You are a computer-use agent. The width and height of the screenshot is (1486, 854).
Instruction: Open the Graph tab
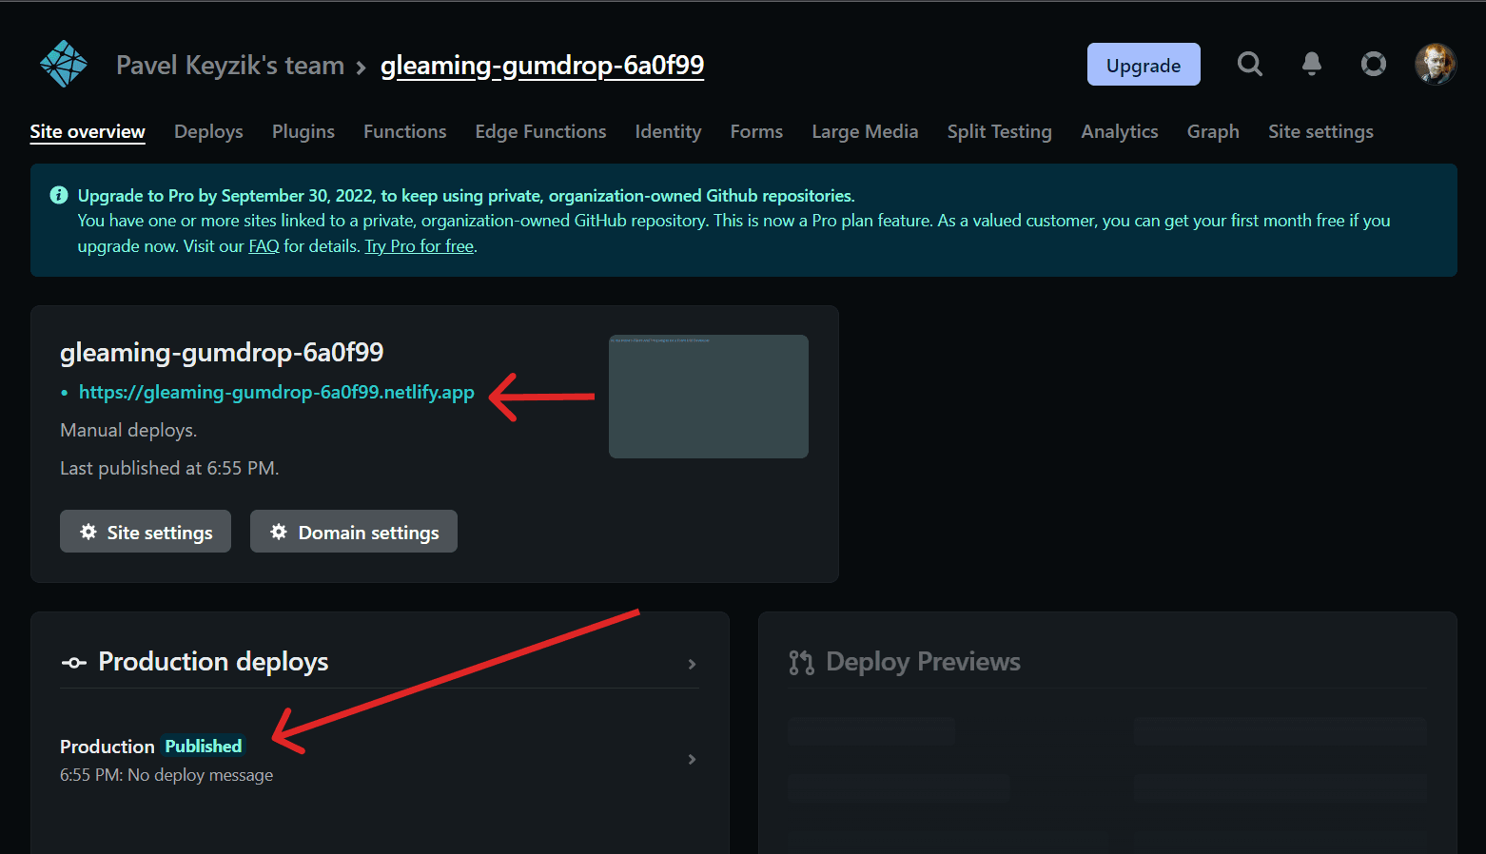(x=1213, y=131)
